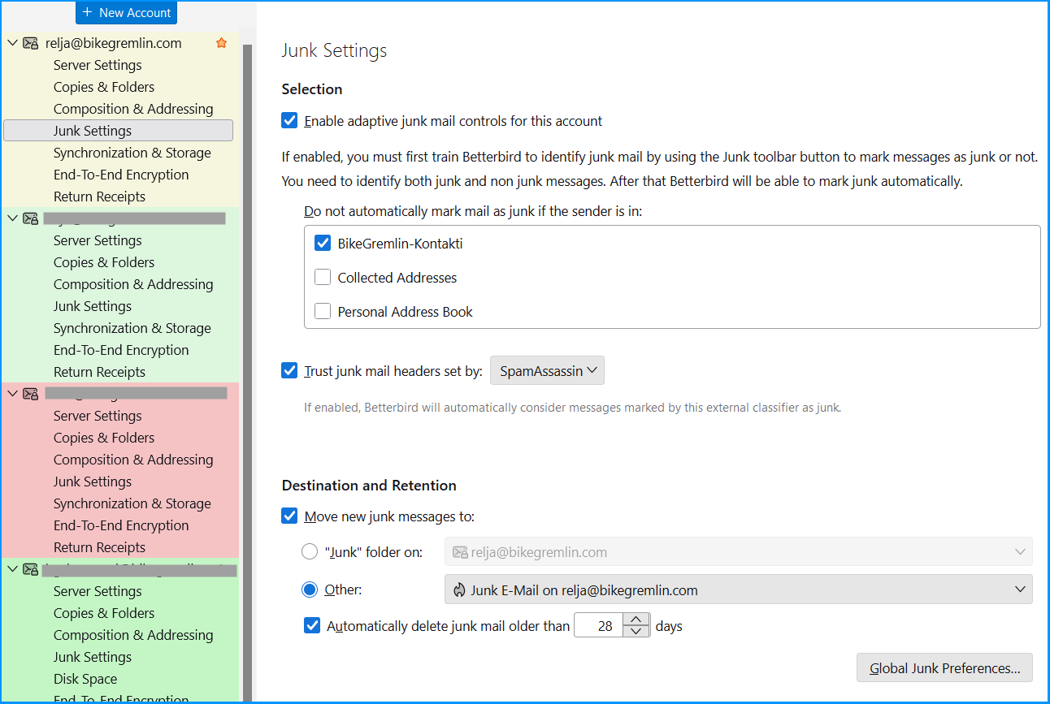Image resolution: width=1050 pixels, height=704 pixels.
Task: Toggle Automatically delete junk mail checkbox
Action: (312, 625)
